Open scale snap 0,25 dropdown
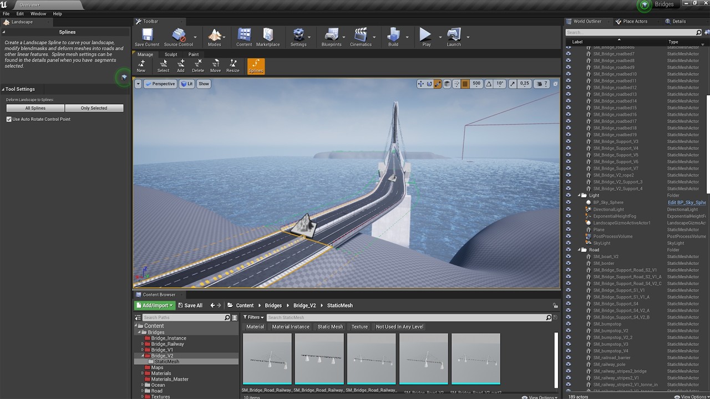710x399 pixels. tap(524, 84)
